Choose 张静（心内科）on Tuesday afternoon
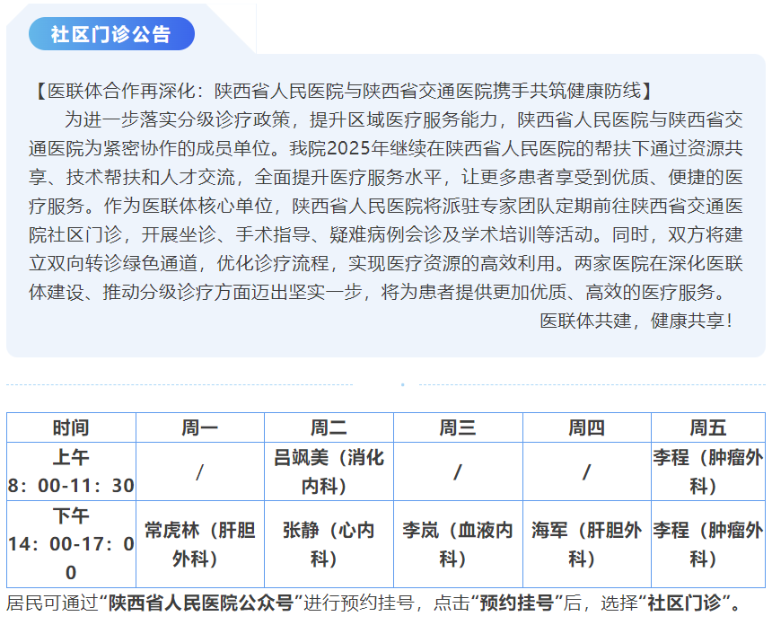This screenshot has width=772, height=625. [x=329, y=544]
